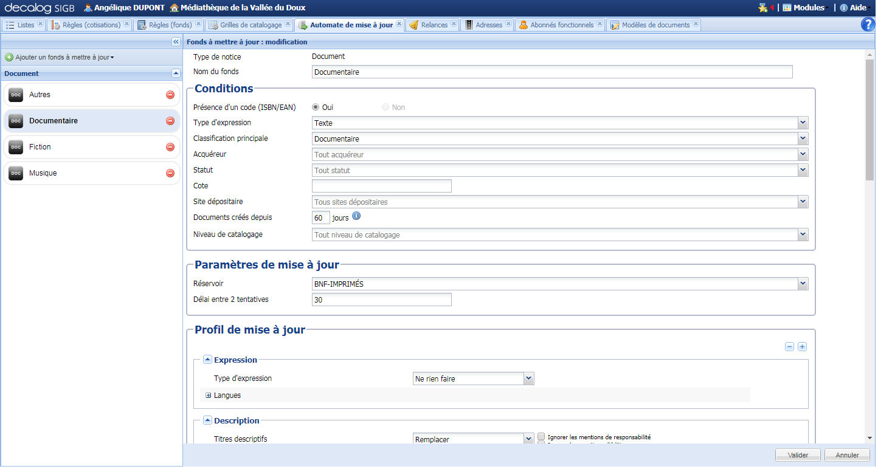Image resolution: width=878 pixels, height=469 pixels.
Task: Click the minus icon in Profil de mise à jour
Action: pos(789,346)
